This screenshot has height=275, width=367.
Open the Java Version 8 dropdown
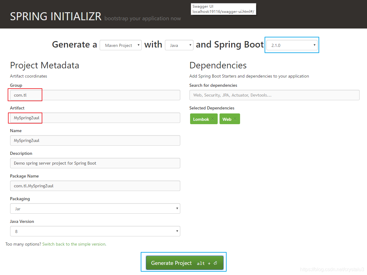click(x=95, y=231)
